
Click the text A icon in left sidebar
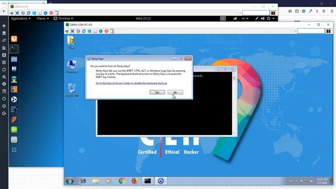(x=4, y=55)
